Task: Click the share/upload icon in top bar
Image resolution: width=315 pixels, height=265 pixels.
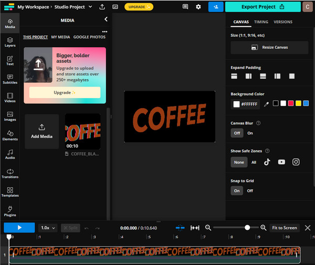Action: [x=102, y=7]
